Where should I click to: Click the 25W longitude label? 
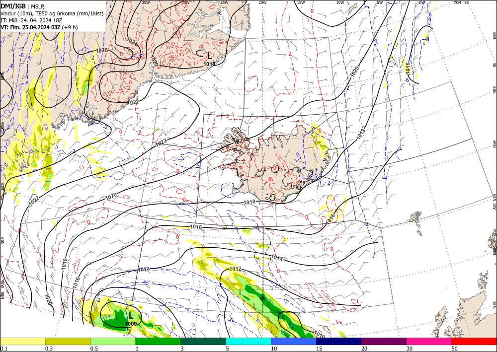[224, 2]
